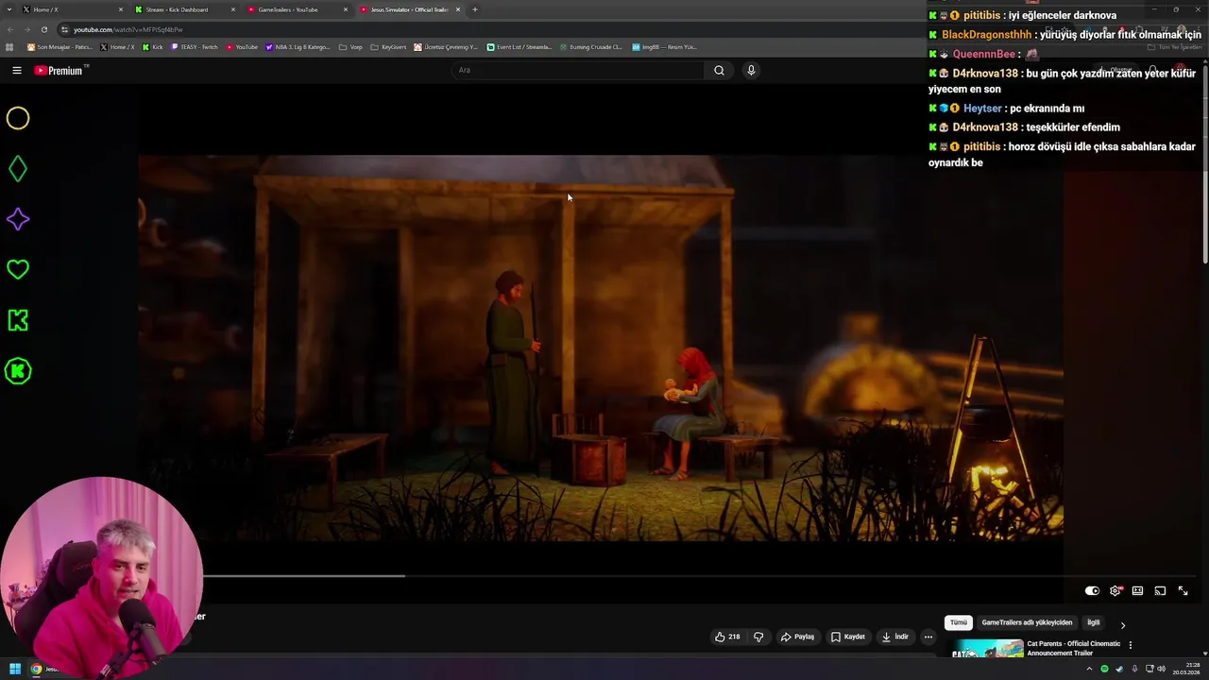Click the green Kick K logo icon
The height and width of the screenshot is (680, 1209).
click(x=18, y=320)
